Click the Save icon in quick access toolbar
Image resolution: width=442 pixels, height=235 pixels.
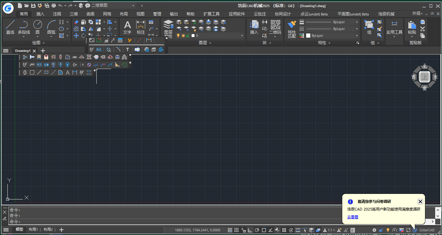[33, 6]
